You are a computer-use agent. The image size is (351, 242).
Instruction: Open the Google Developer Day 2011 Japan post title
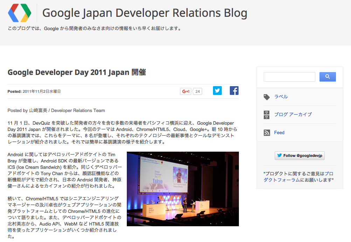[77, 72]
